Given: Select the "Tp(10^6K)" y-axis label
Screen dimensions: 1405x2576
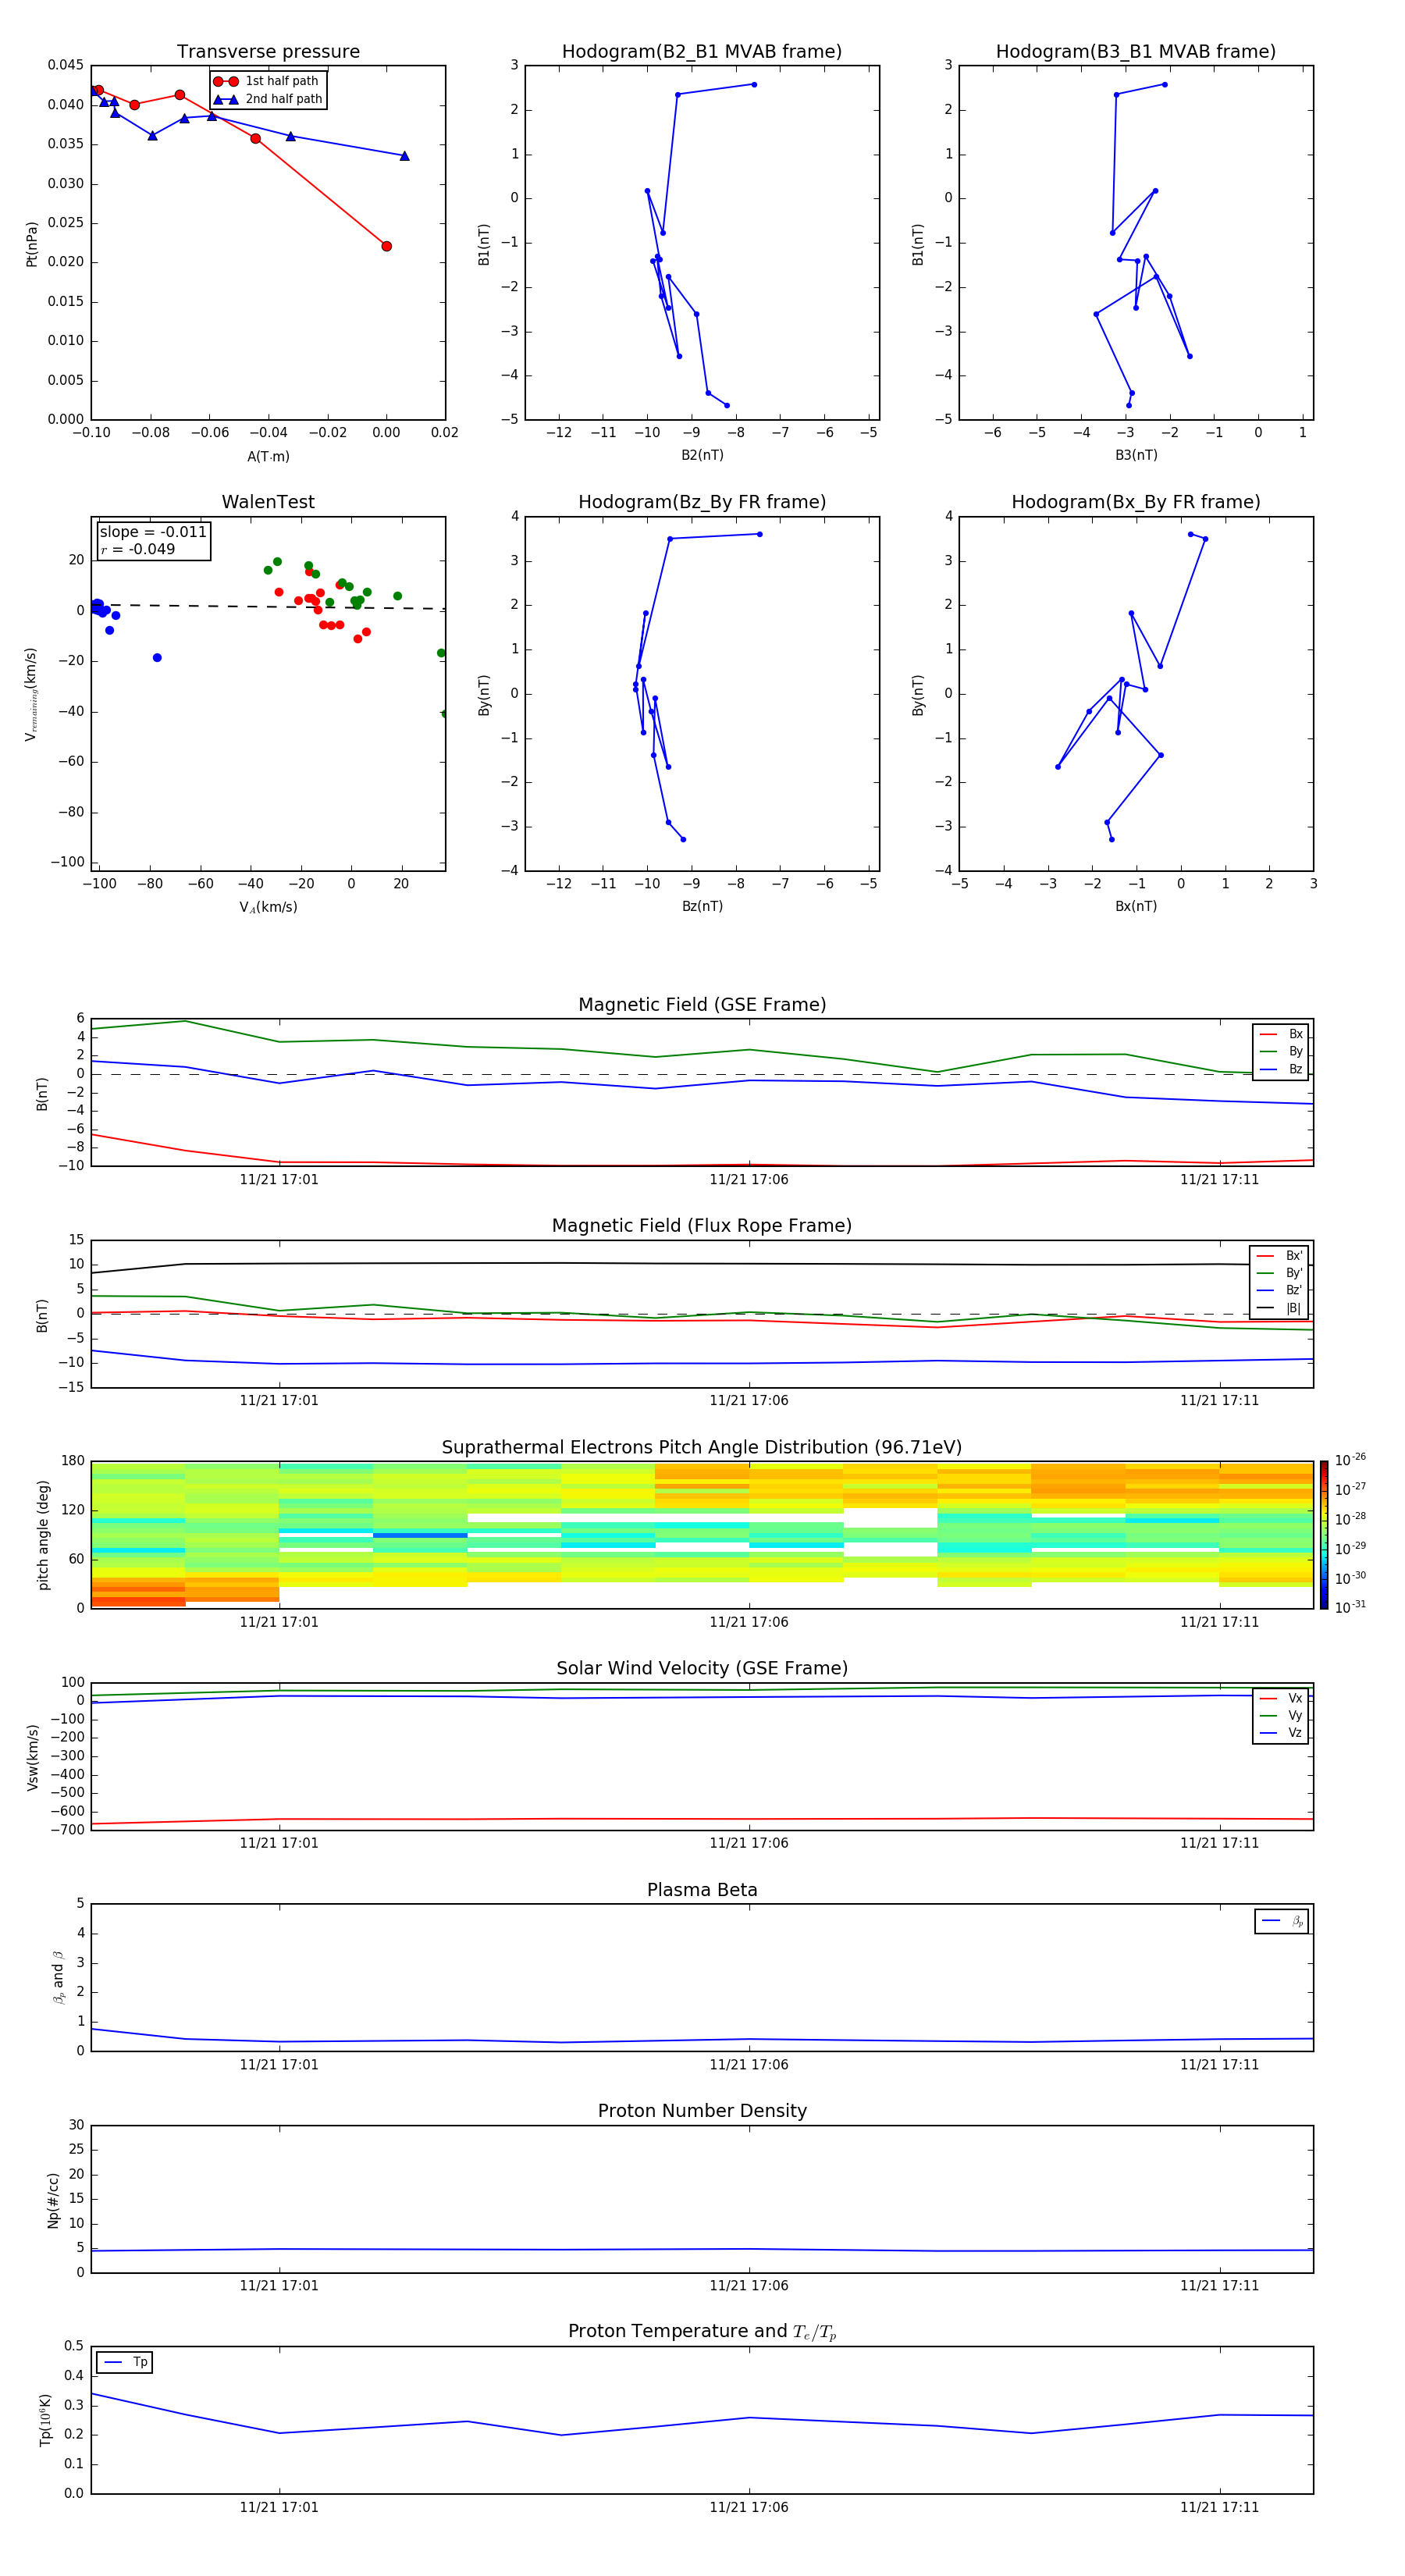Looking at the screenshot, I should pyautogui.click(x=45, y=2420).
